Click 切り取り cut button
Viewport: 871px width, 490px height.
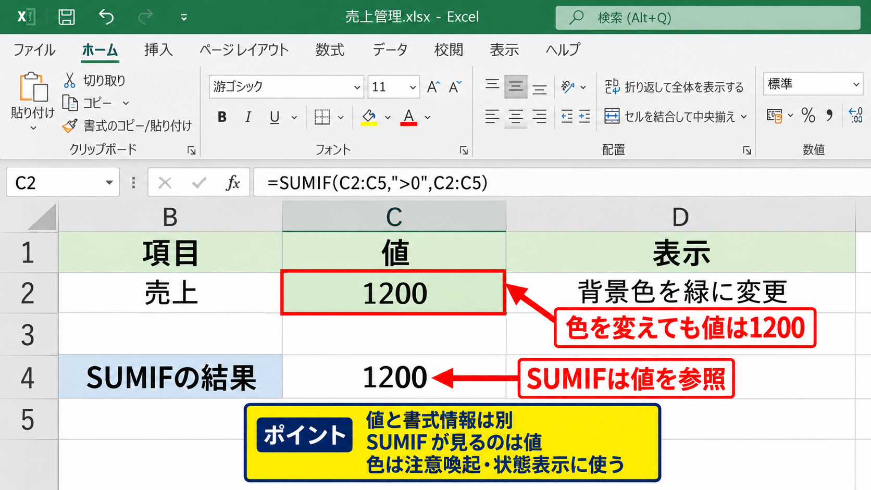pyautogui.click(x=94, y=80)
